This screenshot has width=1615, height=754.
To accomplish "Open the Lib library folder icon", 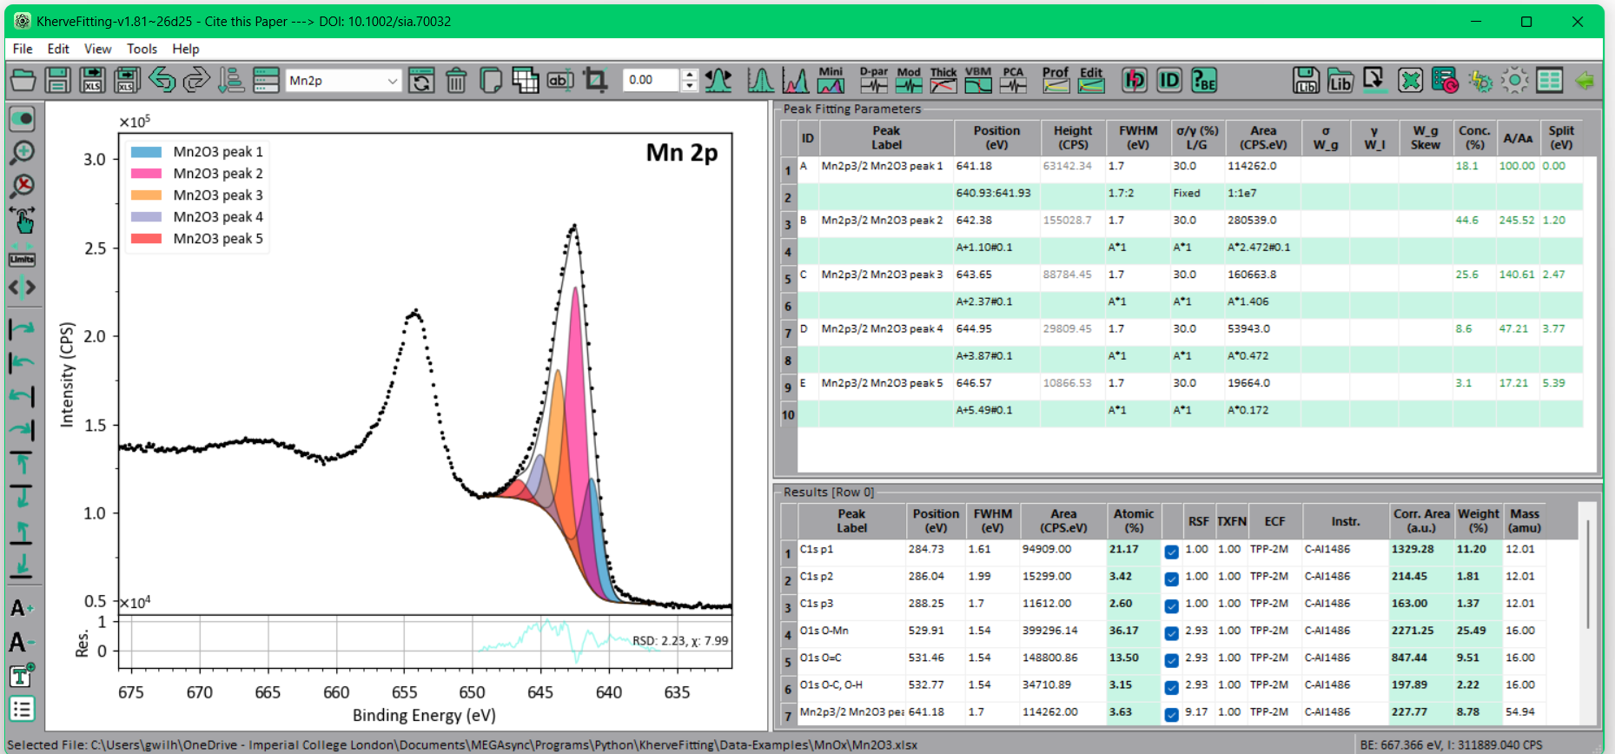I will pyautogui.click(x=1340, y=81).
